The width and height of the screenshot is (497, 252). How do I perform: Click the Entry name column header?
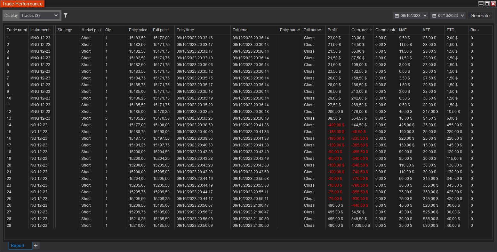(x=290, y=30)
